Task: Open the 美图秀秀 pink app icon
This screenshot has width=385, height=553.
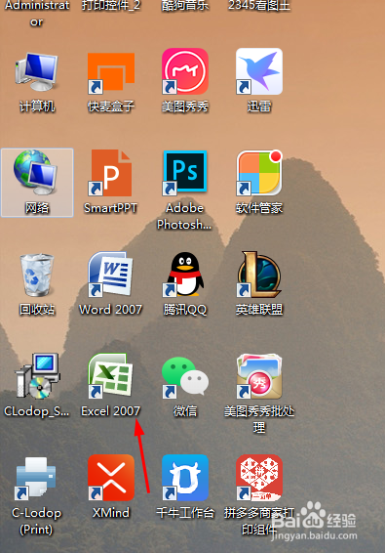Action: tap(185, 71)
